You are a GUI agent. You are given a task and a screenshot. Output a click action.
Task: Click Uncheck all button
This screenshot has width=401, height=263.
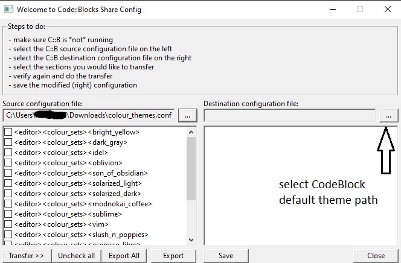[76, 256]
